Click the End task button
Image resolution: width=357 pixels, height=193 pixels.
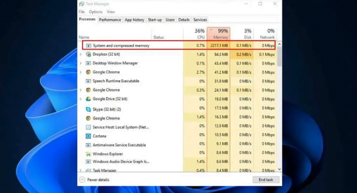pos(266,180)
